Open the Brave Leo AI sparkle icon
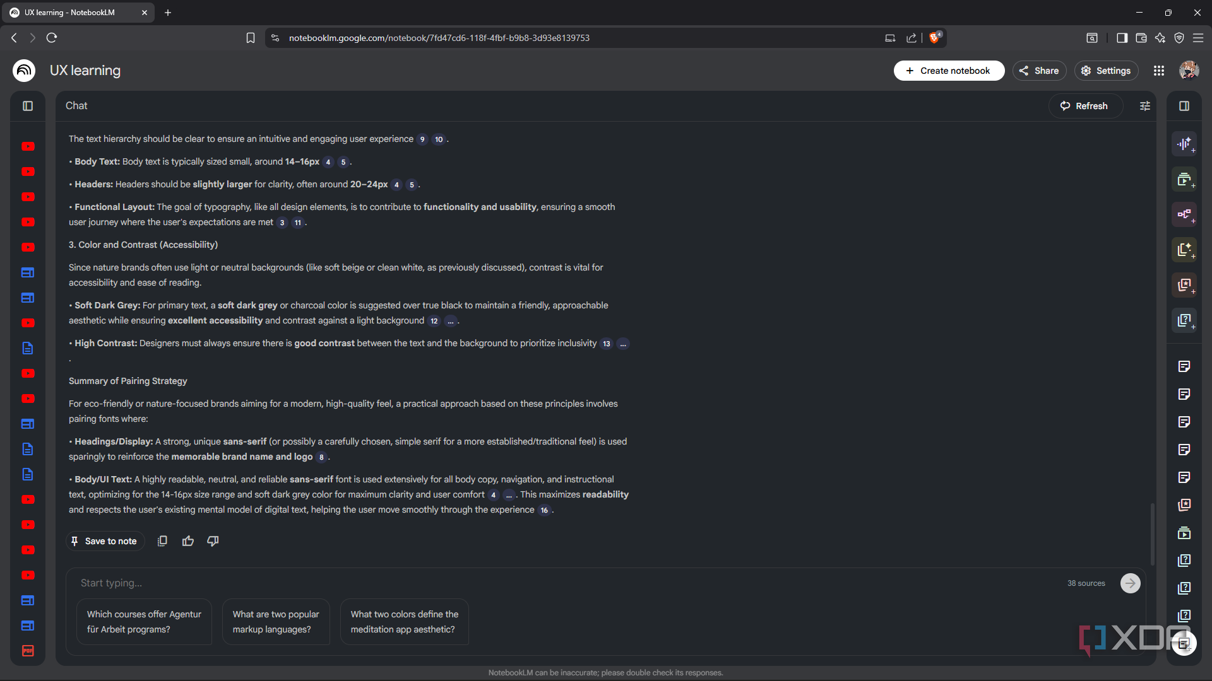This screenshot has width=1212, height=681. (x=1160, y=38)
